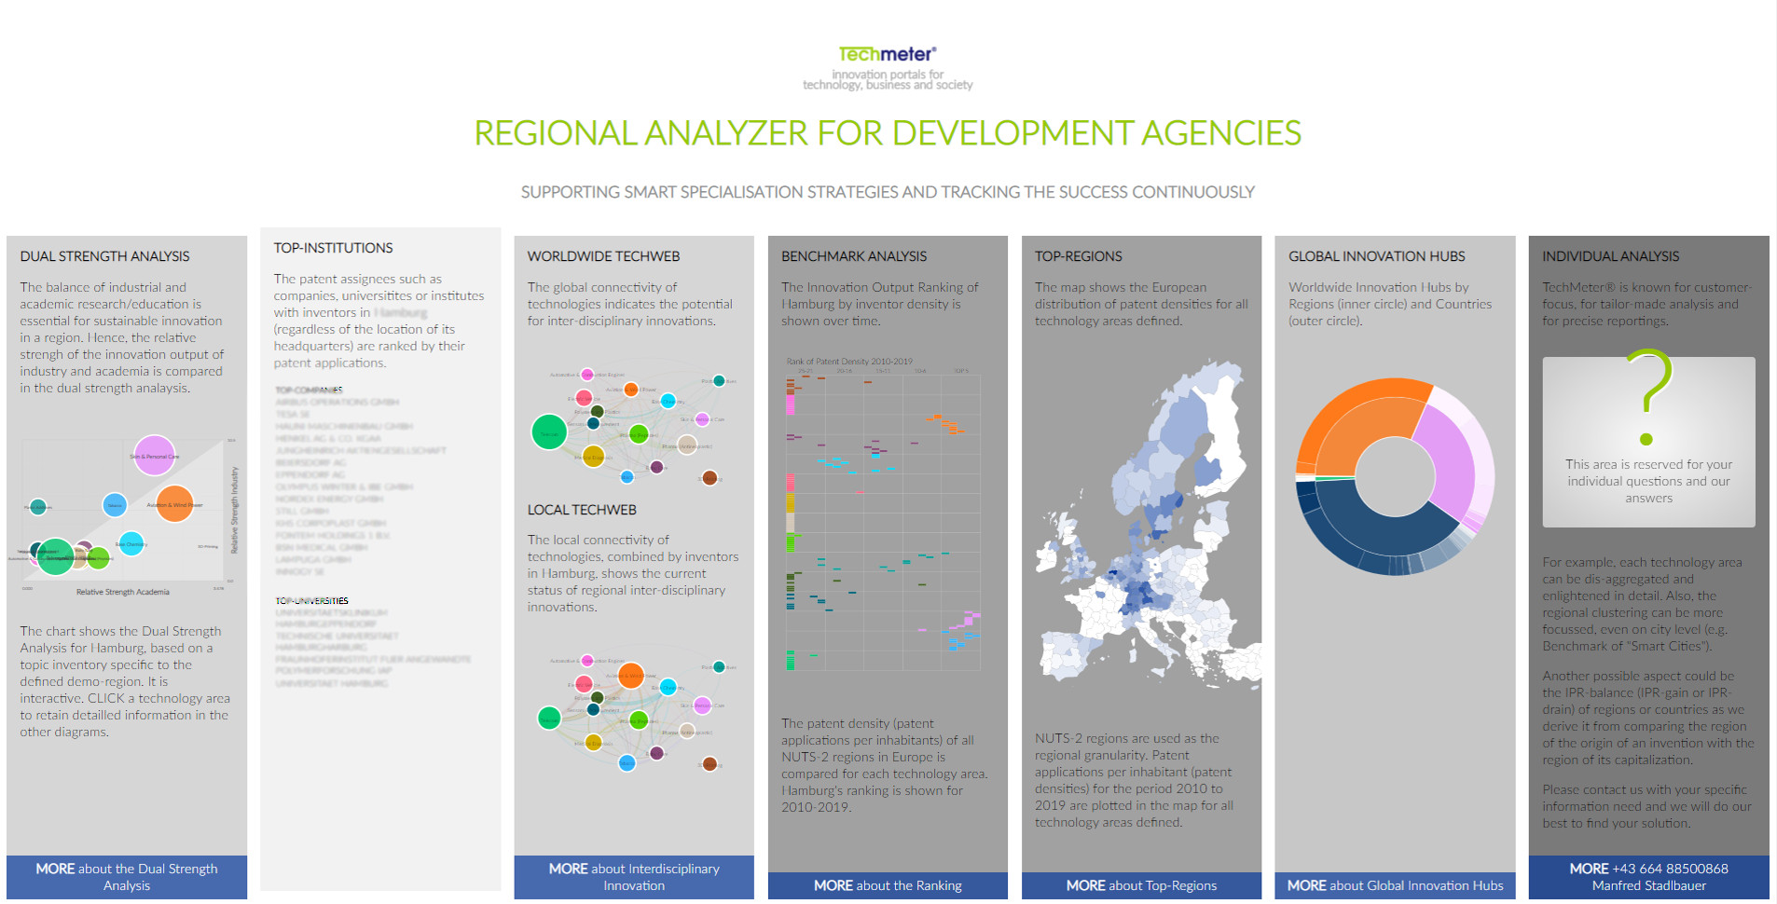The width and height of the screenshot is (1777, 904).
Task: Click the 3D-Printing label in Dual Strength chart
Action: coord(208,547)
